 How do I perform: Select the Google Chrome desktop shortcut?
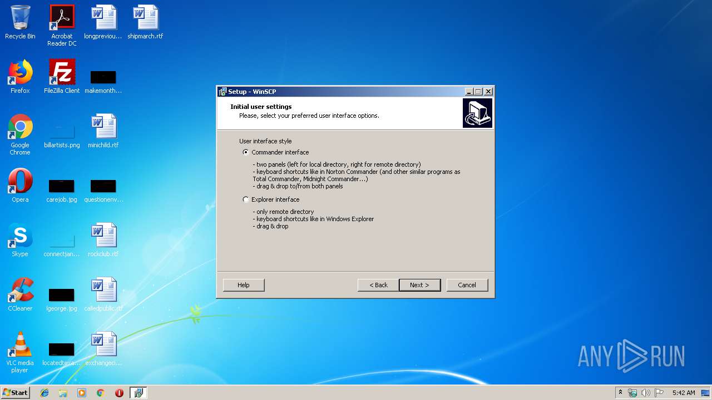pos(20,135)
